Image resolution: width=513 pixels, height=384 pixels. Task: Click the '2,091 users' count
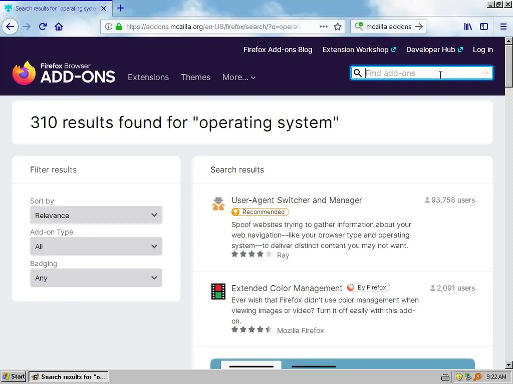coord(452,288)
